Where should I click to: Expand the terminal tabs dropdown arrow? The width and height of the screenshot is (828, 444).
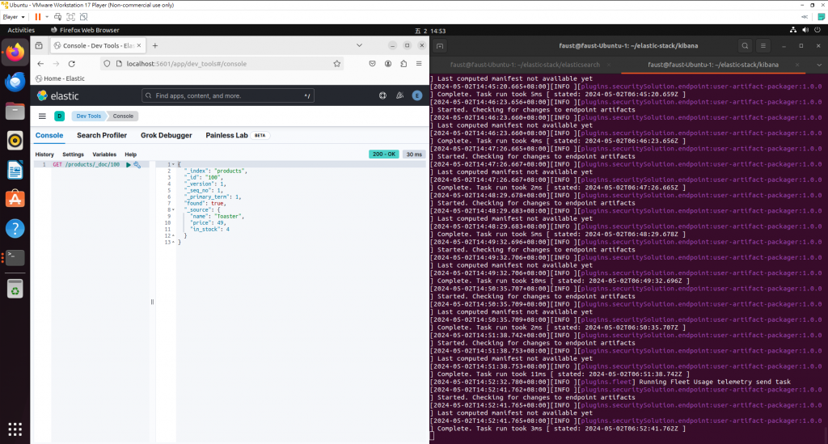pos(819,65)
